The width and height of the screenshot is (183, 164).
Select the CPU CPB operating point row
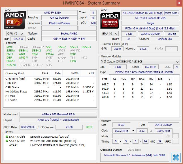pos(50,83)
